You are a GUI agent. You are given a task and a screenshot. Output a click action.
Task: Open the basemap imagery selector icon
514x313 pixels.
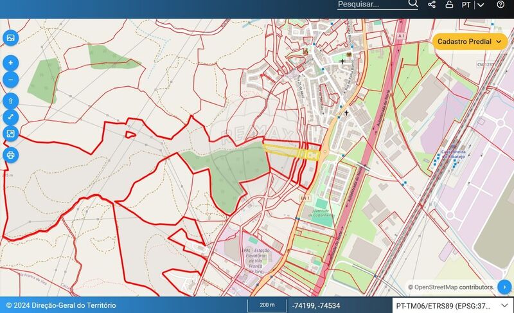[10, 38]
